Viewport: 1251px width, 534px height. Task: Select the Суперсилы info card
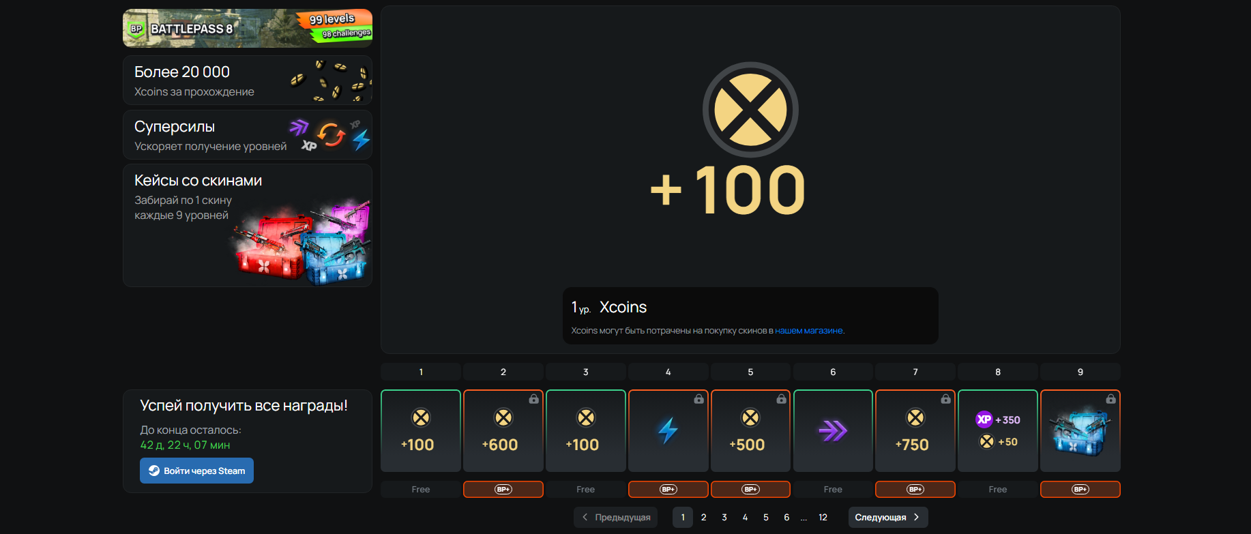248,134
